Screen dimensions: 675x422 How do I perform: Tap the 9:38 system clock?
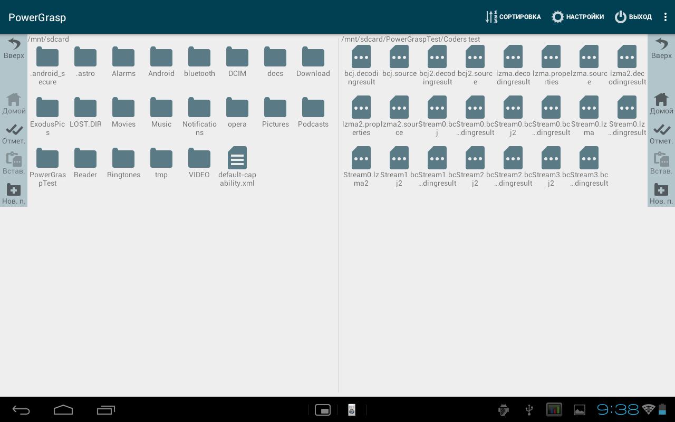pos(618,409)
